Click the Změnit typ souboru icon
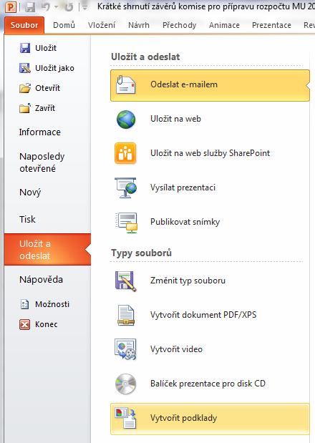Image resolution: width=315 pixels, height=443 pixels. [x=126, y=281]
